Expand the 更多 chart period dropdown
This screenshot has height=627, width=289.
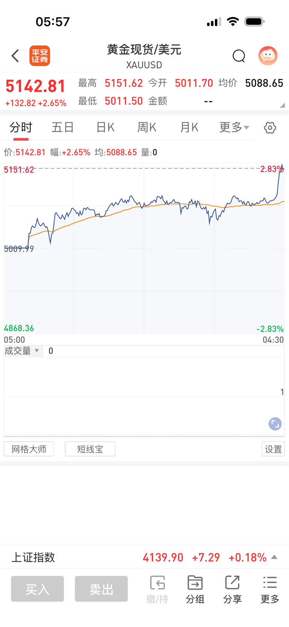click(x=234, y=128)
